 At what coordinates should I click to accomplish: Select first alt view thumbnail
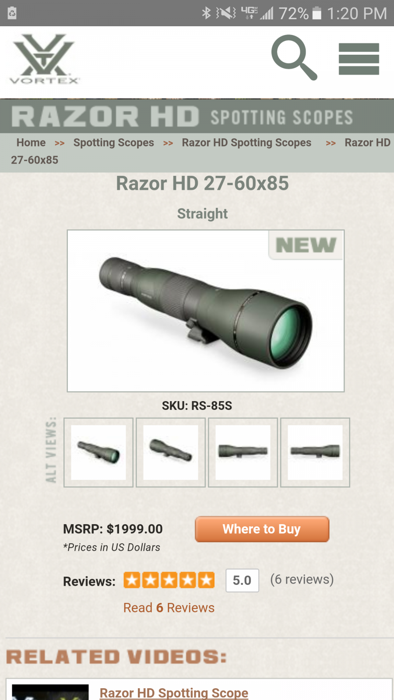tap(98, 452)
